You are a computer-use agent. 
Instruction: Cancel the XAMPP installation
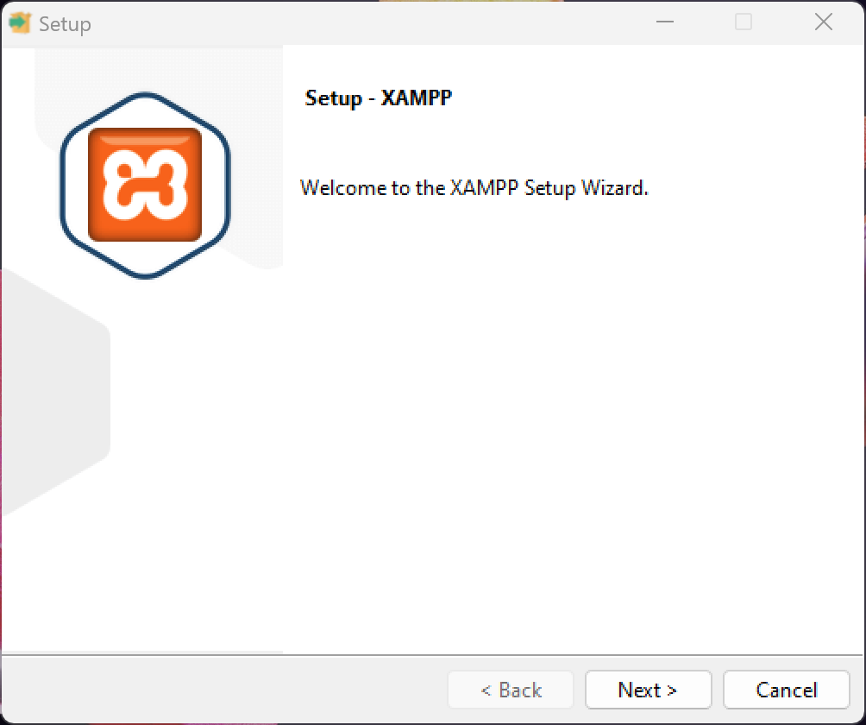tap(787, 690)
